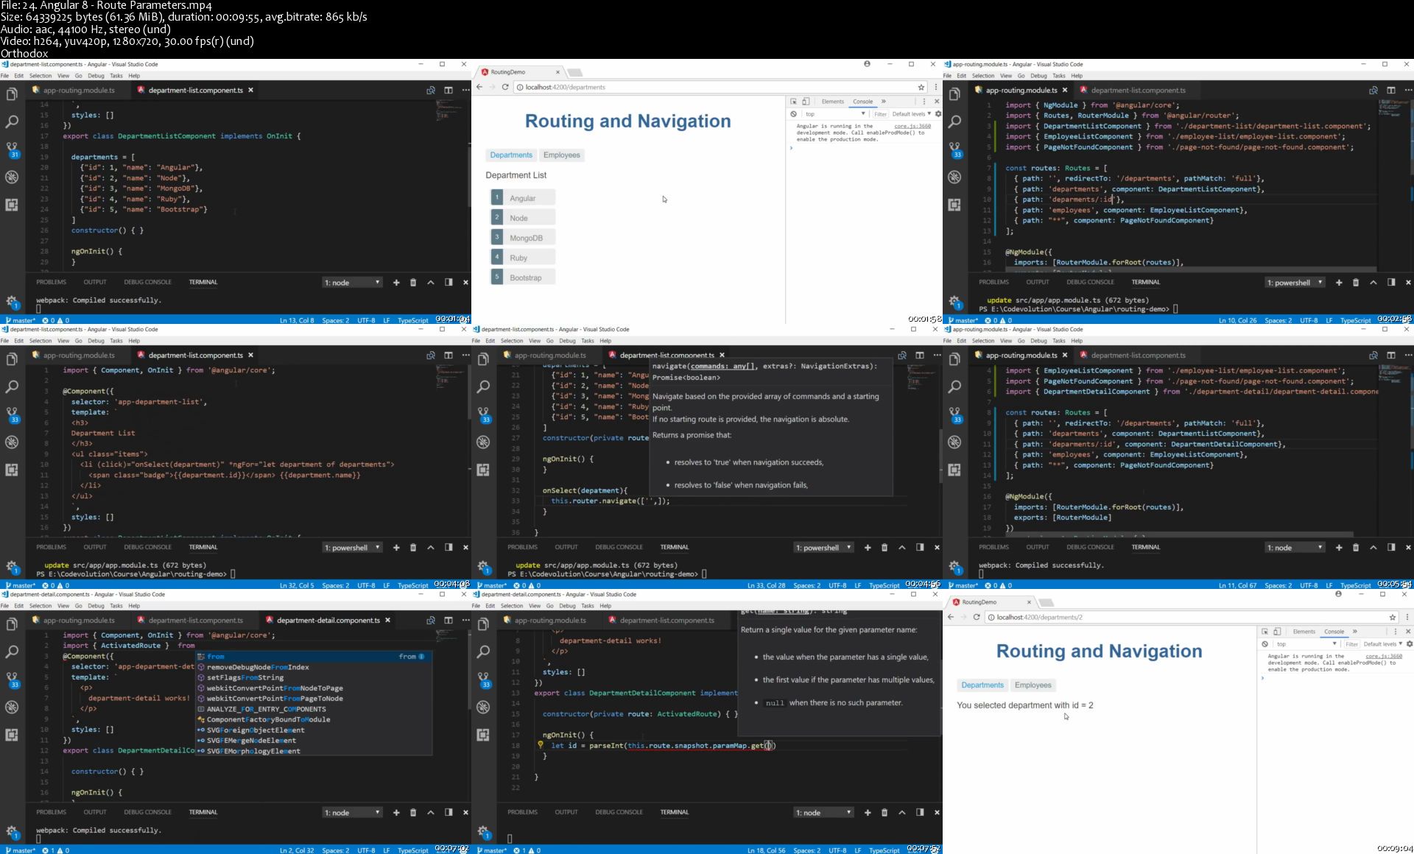The height and width of the screenshot is (854, 1414).
Task: Click lightbulb quick-fix icon on line 18
Action: pyautogui.click(x=540, y=745)
